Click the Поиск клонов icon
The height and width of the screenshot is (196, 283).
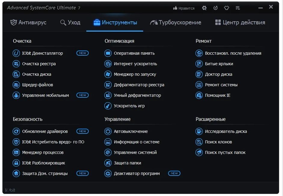199,142
